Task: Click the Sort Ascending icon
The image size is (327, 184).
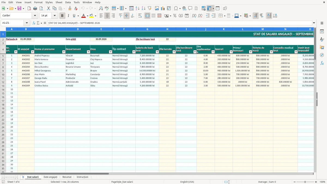Action: tap(137, 8)
